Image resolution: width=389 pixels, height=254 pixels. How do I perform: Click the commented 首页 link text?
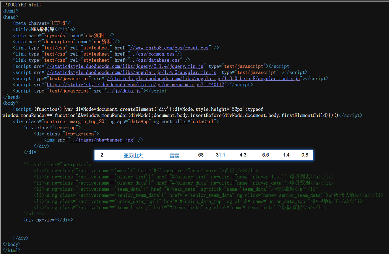tap(230, 171)
